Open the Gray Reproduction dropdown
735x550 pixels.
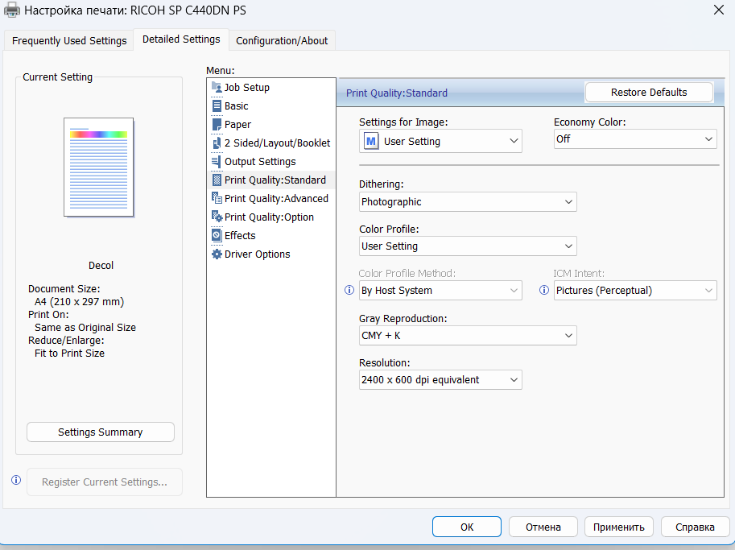(x=468, y=336)
